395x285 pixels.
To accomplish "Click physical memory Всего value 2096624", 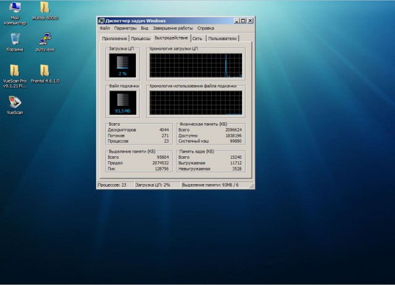I will (x=233, y=130).
